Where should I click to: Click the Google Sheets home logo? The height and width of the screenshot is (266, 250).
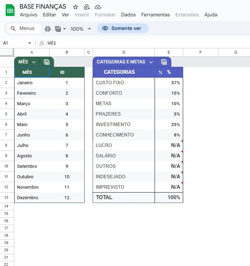tap(10, 10)
